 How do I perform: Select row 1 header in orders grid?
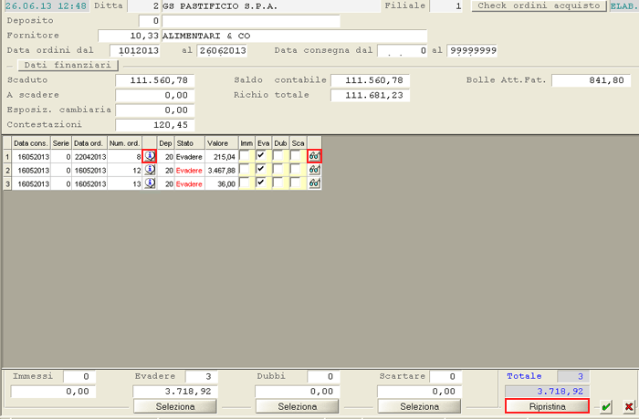pos(7,157)
